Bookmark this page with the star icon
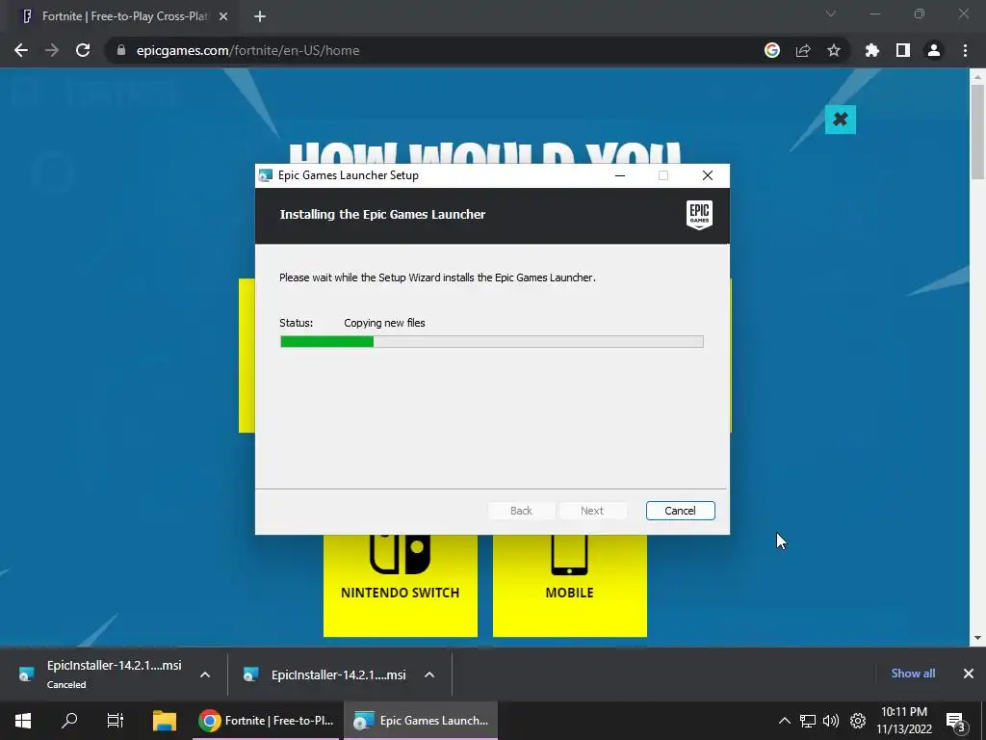The height and width of the screenshot is (740, 986). point(834,50)
